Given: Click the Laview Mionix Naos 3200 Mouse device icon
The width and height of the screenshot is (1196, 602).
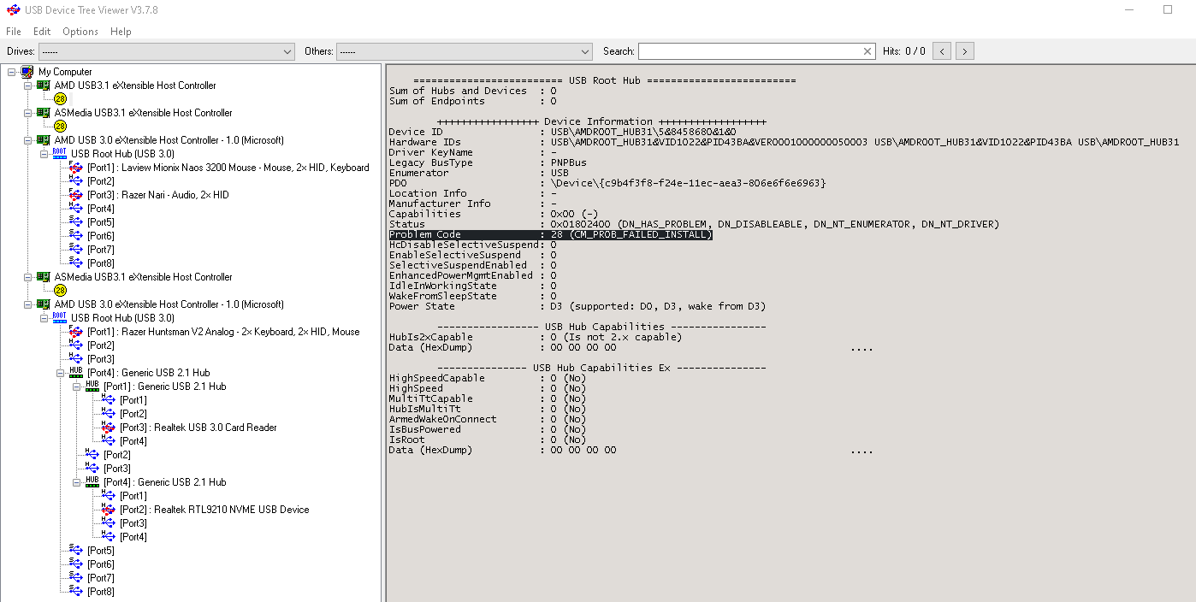Looking at the screenshot, I should [x=76, y=168].
